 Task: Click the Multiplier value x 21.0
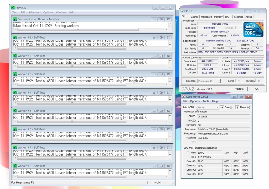pos(208,65)
